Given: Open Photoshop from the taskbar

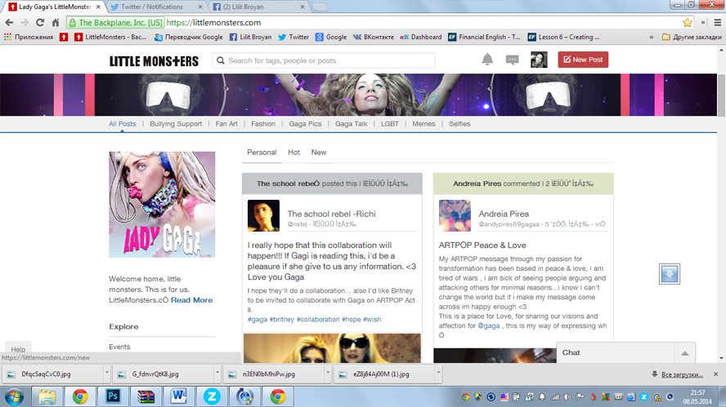Looking at the screenshot, I should click(x=113, y=396).
